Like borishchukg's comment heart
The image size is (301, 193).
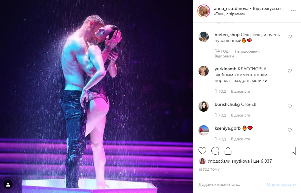[x=290, y=106]
